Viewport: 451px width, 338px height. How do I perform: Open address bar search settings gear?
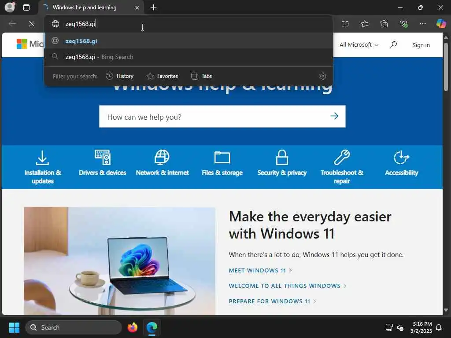pyautogui.click(x=323, y=76)
